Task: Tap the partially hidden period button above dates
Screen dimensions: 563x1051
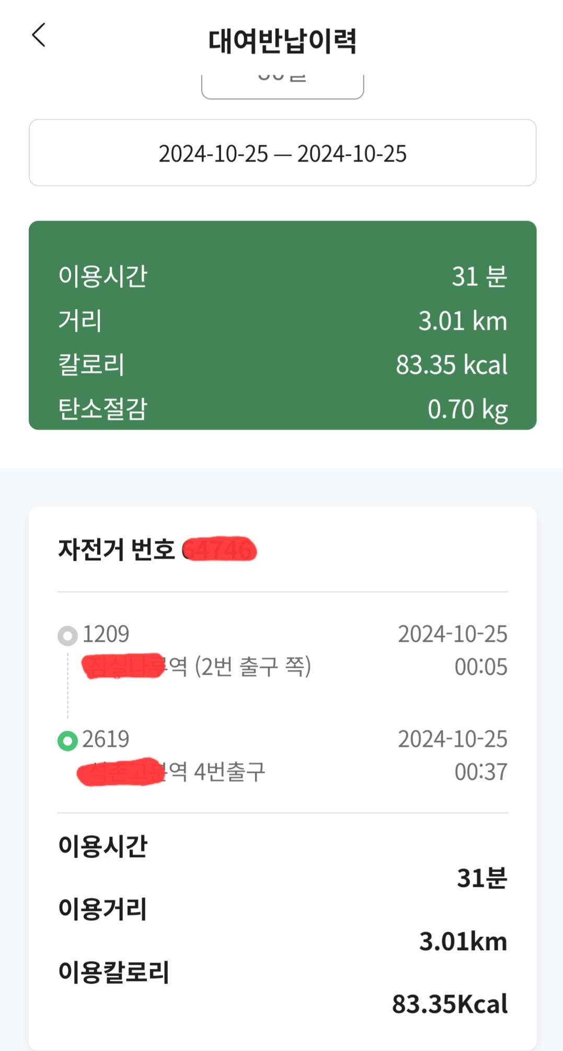Action: [282, 84]
